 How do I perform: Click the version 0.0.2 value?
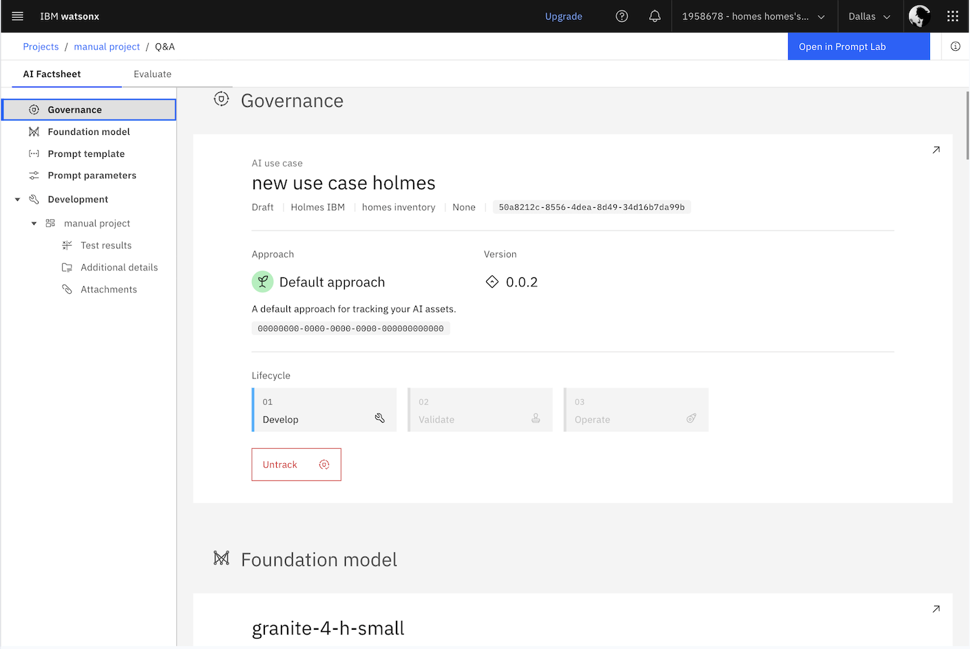pos(522,282)
